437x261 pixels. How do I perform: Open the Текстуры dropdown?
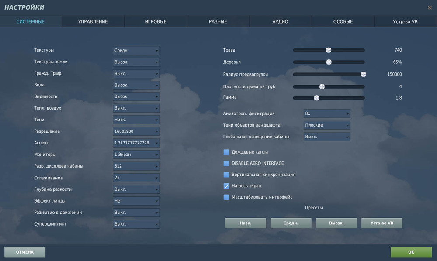pyautogui.click(x=136, y=50)
